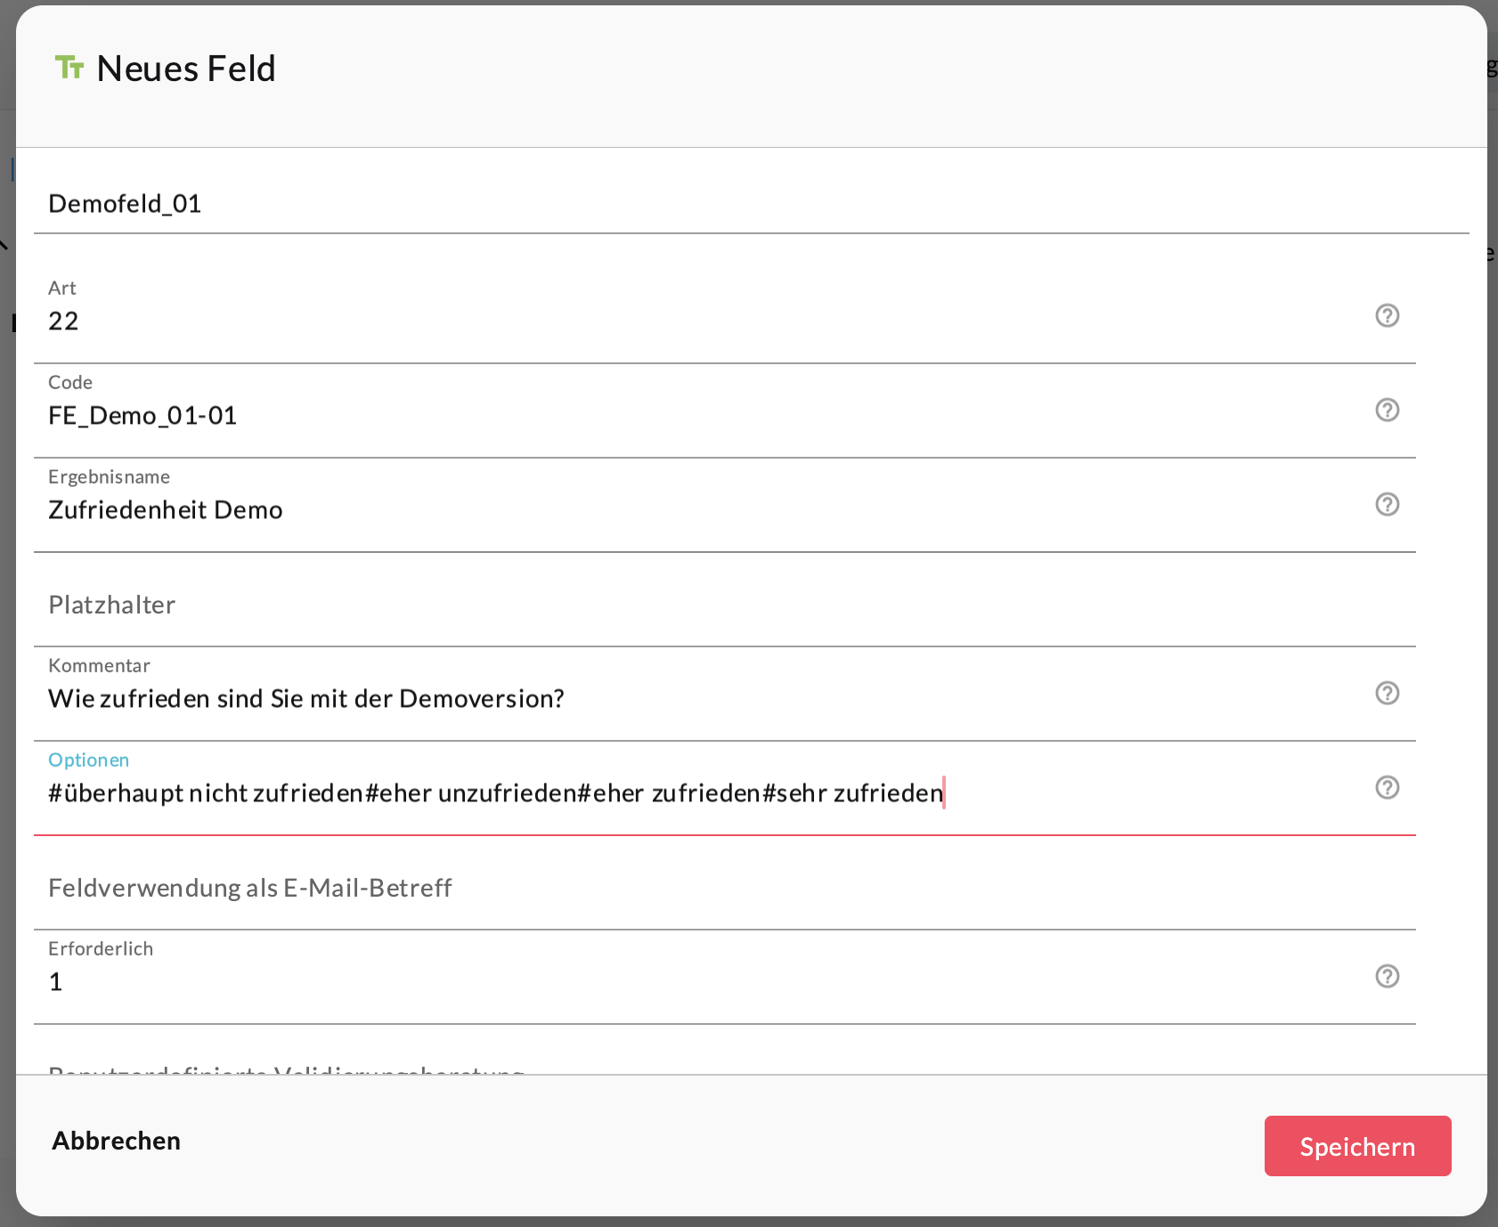Image resolution: width=1498 pixels, height=1227 pixels.
Task: Click the Erforderlich field showing 1
Action: pos(695,982)
